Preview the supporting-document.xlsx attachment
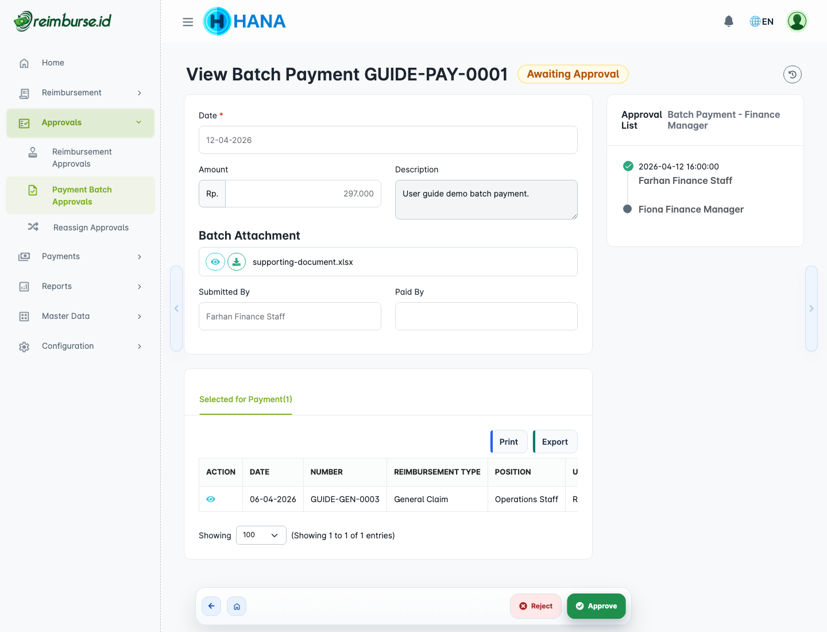This screenshot has height=632, width=827. [x=215, y=261]
